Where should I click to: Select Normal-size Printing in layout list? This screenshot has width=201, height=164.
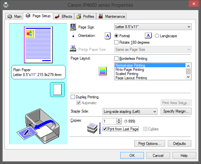(x=150, y=65)
